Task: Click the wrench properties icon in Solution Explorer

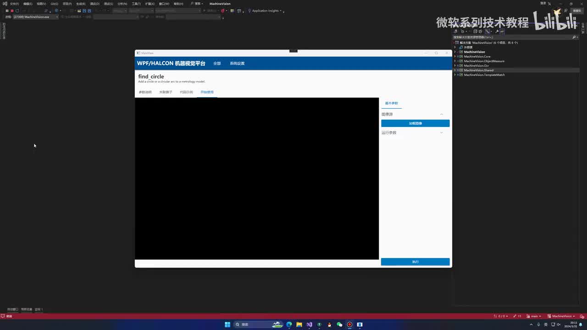Action: pos(497,32)
